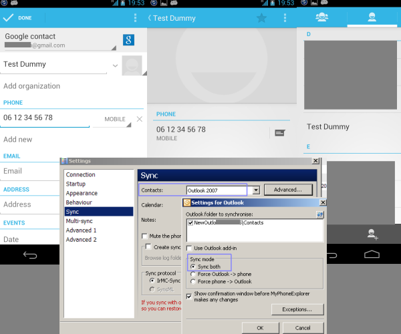Select Force Outlook -> phone option

pos(193,274)
